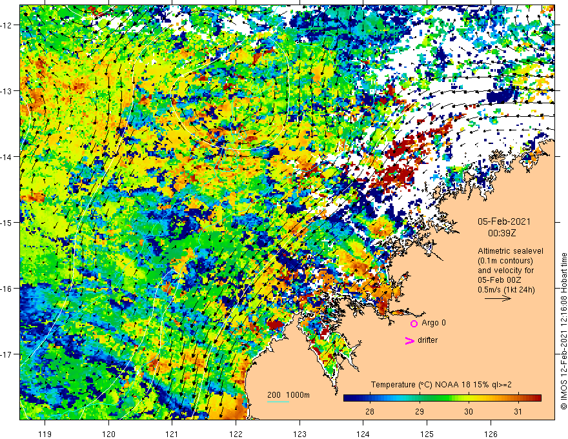568x439 pixels.
Task: Click the velocity scale reference arrow
Action: coord(498,298)
